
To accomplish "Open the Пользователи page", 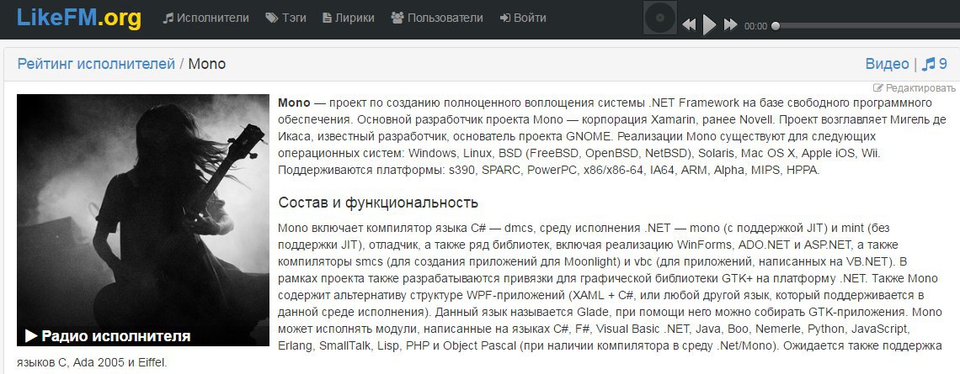I will (437, 18).
